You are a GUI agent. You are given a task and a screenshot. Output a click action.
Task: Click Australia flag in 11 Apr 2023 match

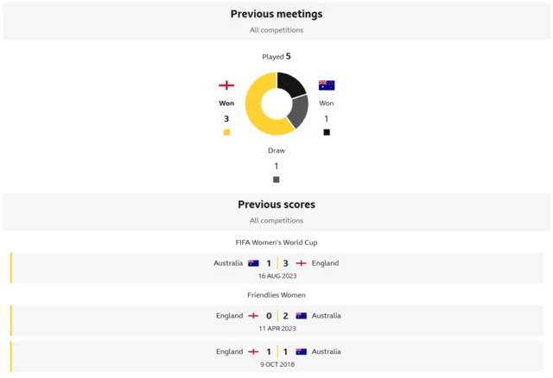pos(301,316)
